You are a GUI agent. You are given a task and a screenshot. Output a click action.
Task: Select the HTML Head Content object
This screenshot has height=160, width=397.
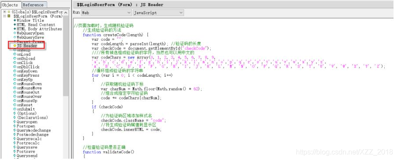click(36, 25)
